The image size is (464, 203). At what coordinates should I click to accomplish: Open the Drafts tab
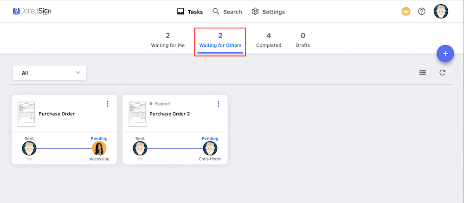303,40
